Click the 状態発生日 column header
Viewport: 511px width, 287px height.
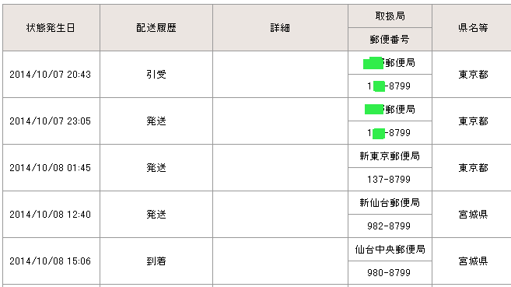point(51,28)
